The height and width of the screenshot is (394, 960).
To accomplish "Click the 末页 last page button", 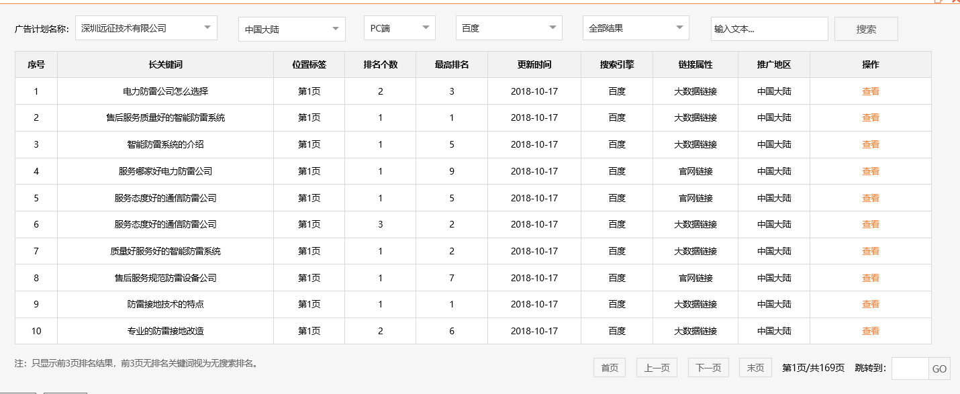I will [x=755, y=368].
